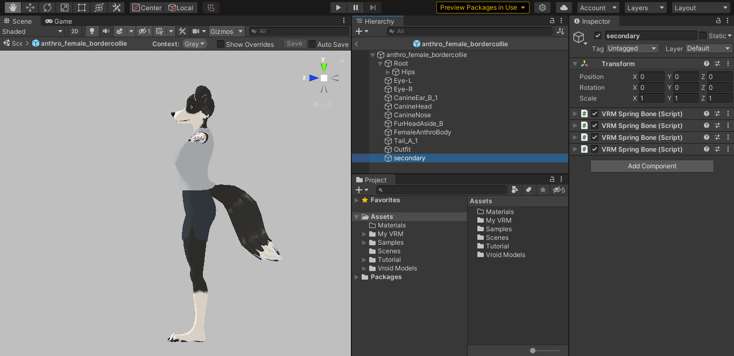Image resolution: width=734 pixels, height=356 pixels.
Task: Select the Rect transform tool
Action: point(82,8)
